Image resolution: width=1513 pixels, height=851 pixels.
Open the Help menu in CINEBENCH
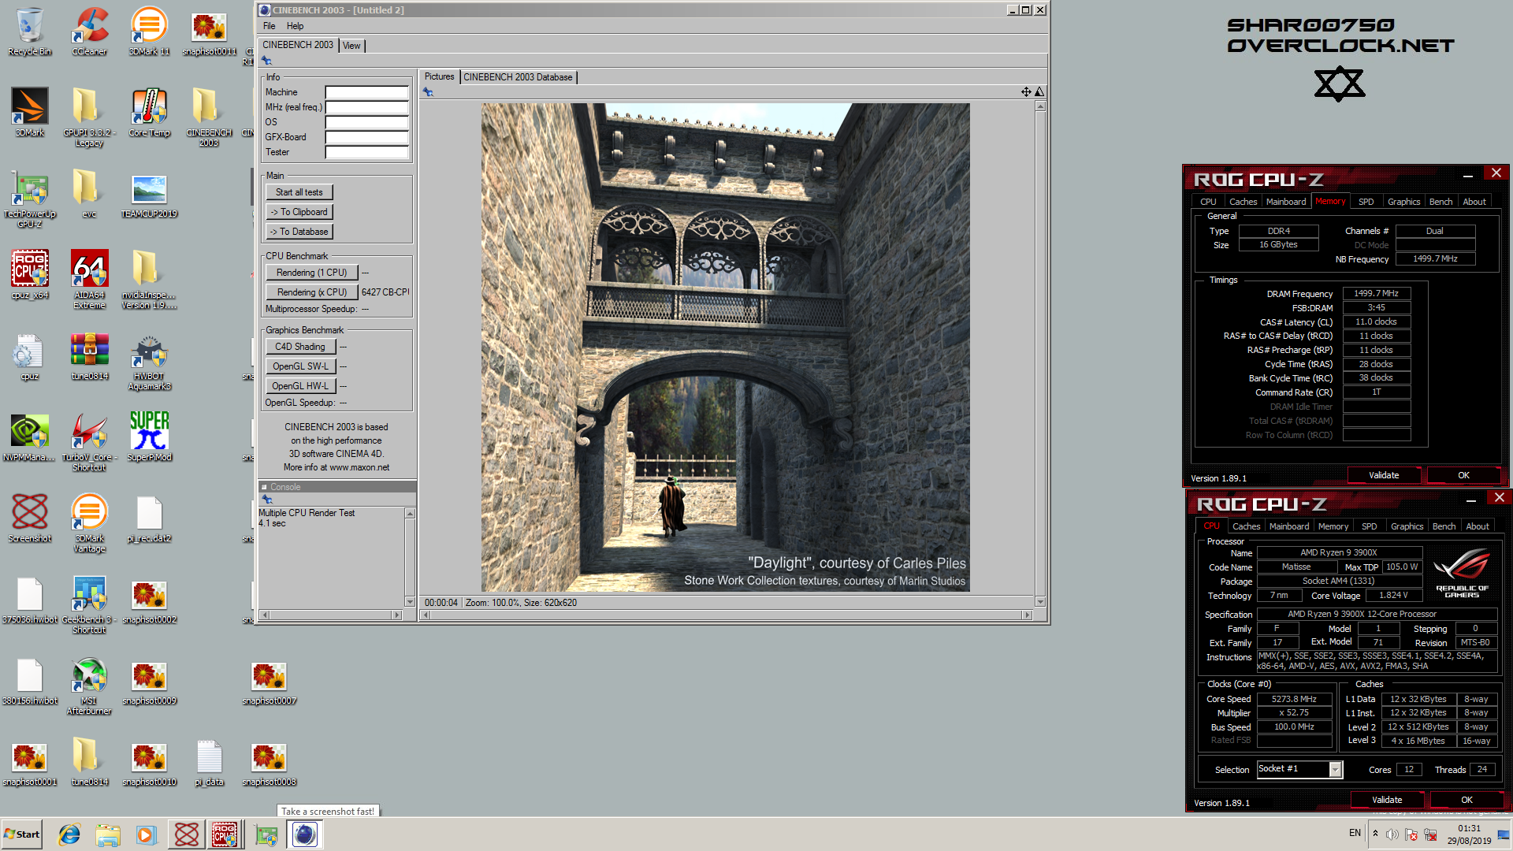point(295,26)
